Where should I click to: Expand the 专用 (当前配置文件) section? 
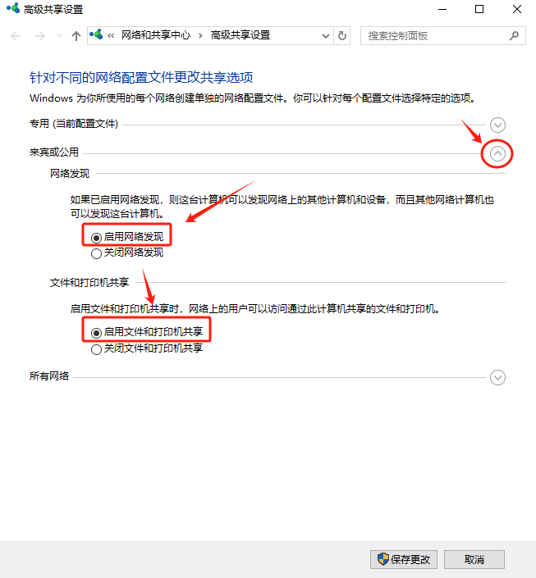coord(497,125)
